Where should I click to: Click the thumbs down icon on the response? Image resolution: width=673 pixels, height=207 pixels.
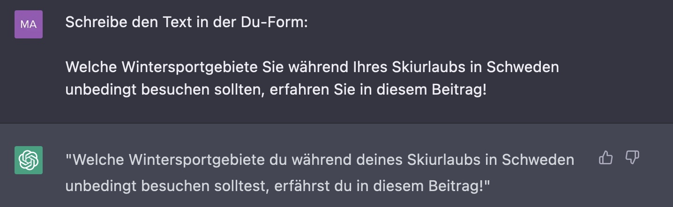point(633,158)
